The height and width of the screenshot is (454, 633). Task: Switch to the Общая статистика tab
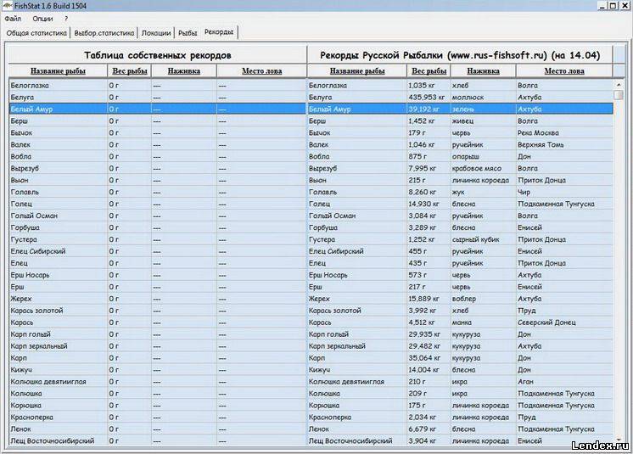[x=36, y=33]
